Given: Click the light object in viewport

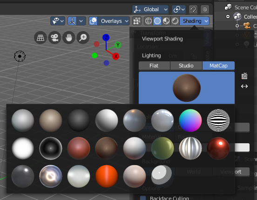Looking at the screenshot, I should pos(20,56).
